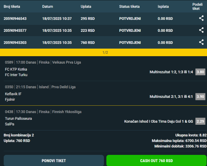Screen dimensions: 207x166
Task: Select ticket row 20590946543
Action: 103,19
